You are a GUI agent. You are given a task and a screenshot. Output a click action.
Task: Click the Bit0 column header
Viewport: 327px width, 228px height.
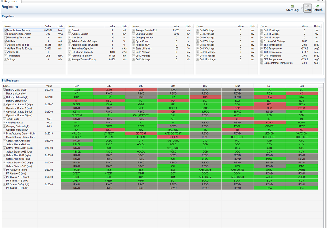(x=302, y=86)
